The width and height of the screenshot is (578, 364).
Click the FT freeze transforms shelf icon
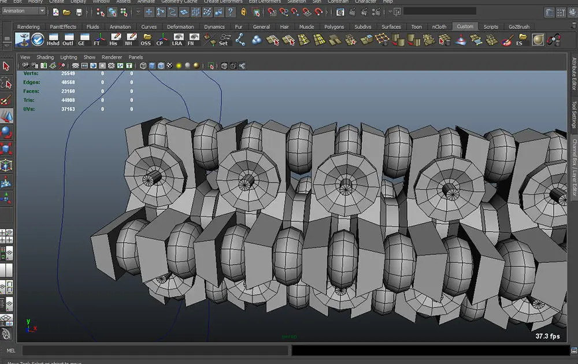tap(99, 39)
